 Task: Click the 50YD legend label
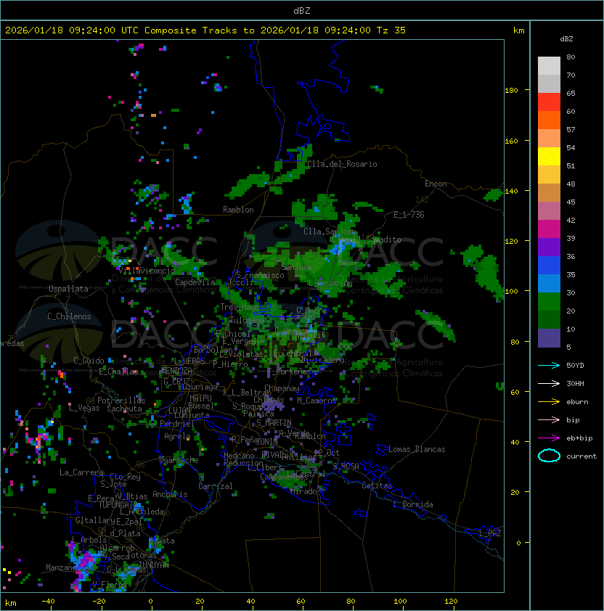click(575, 366)
